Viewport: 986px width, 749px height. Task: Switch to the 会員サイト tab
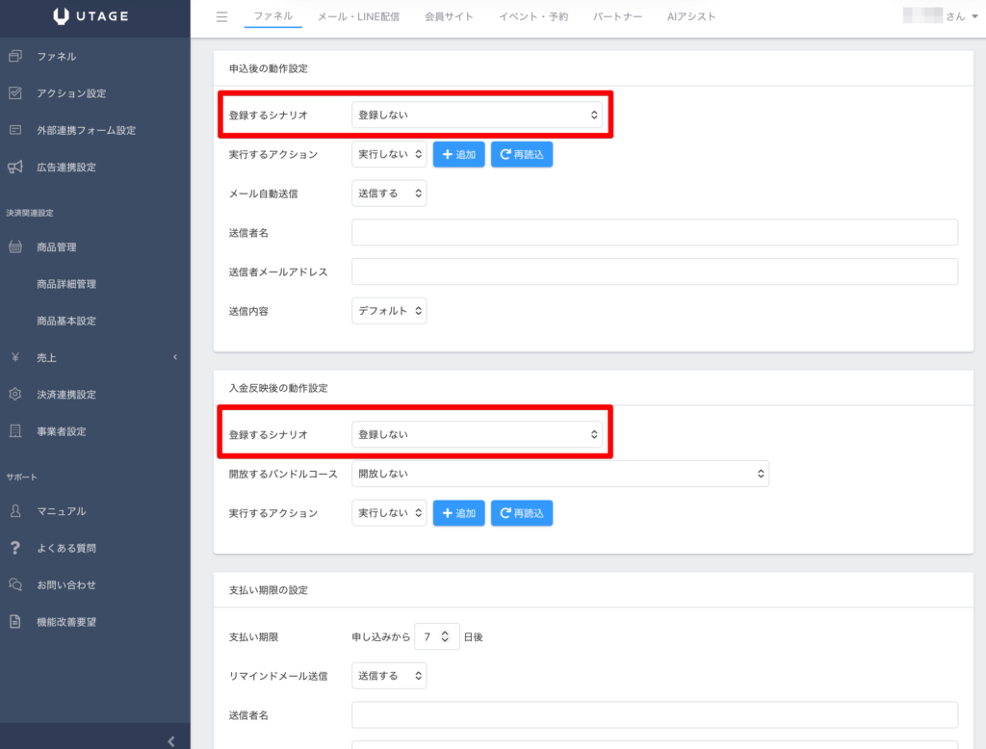point(449,16)
